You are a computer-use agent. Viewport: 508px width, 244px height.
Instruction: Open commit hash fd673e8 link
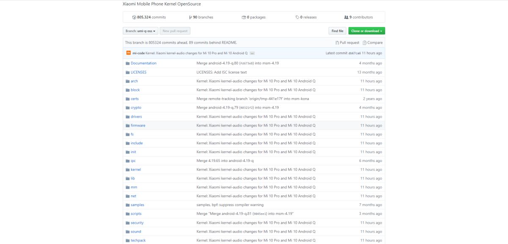point(246,63)
